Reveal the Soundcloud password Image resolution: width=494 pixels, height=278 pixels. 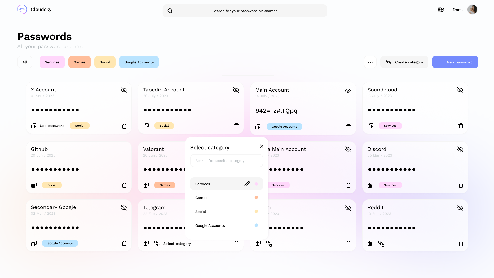(x=460, y=90)
